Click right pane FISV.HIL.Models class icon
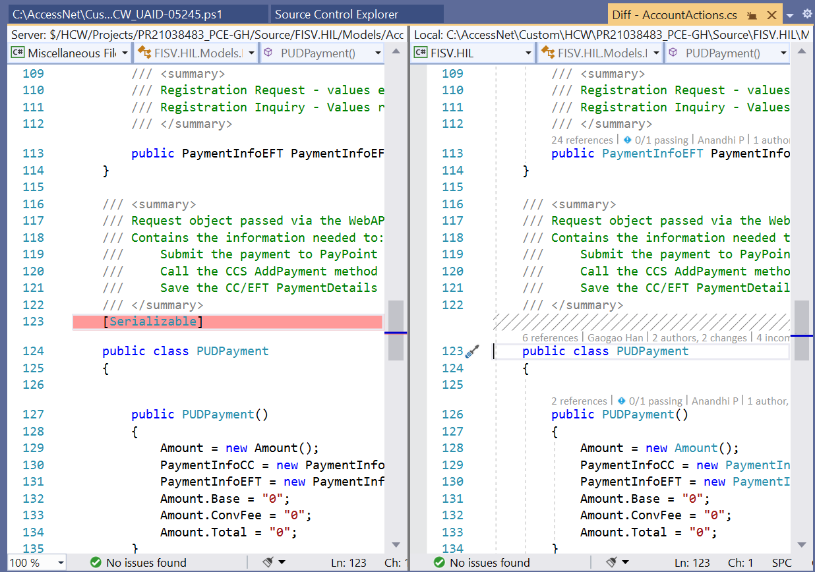Viewport: 815px width, 572px height. (547, 53)
